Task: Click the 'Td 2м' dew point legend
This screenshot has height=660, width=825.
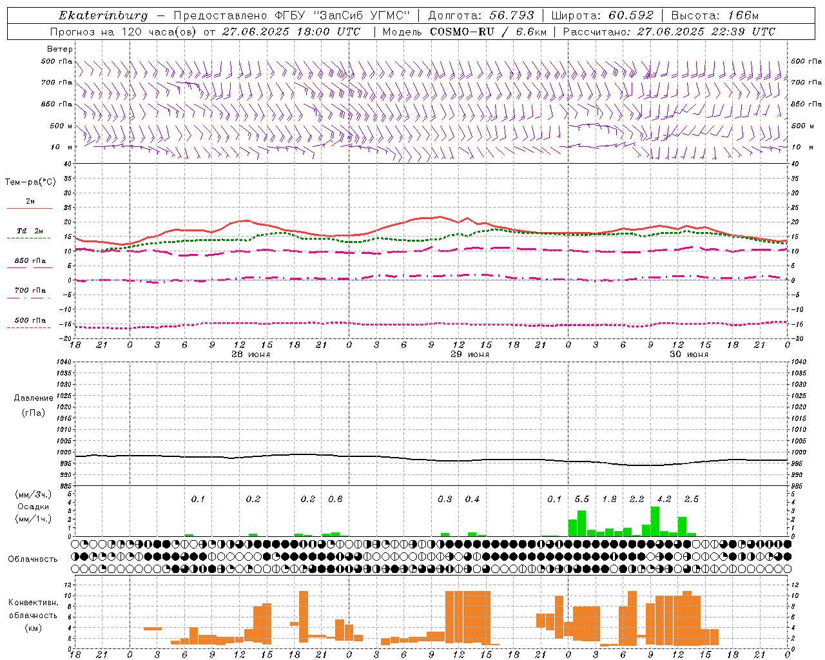Action: pos(30,231)
